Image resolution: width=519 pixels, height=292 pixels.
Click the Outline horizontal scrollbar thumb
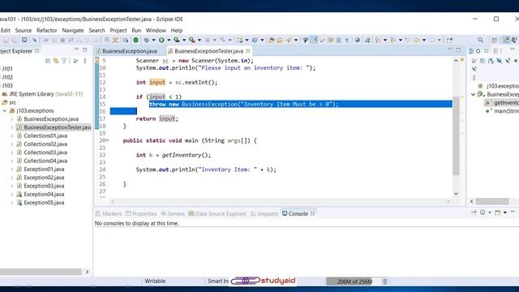point(492,201)
